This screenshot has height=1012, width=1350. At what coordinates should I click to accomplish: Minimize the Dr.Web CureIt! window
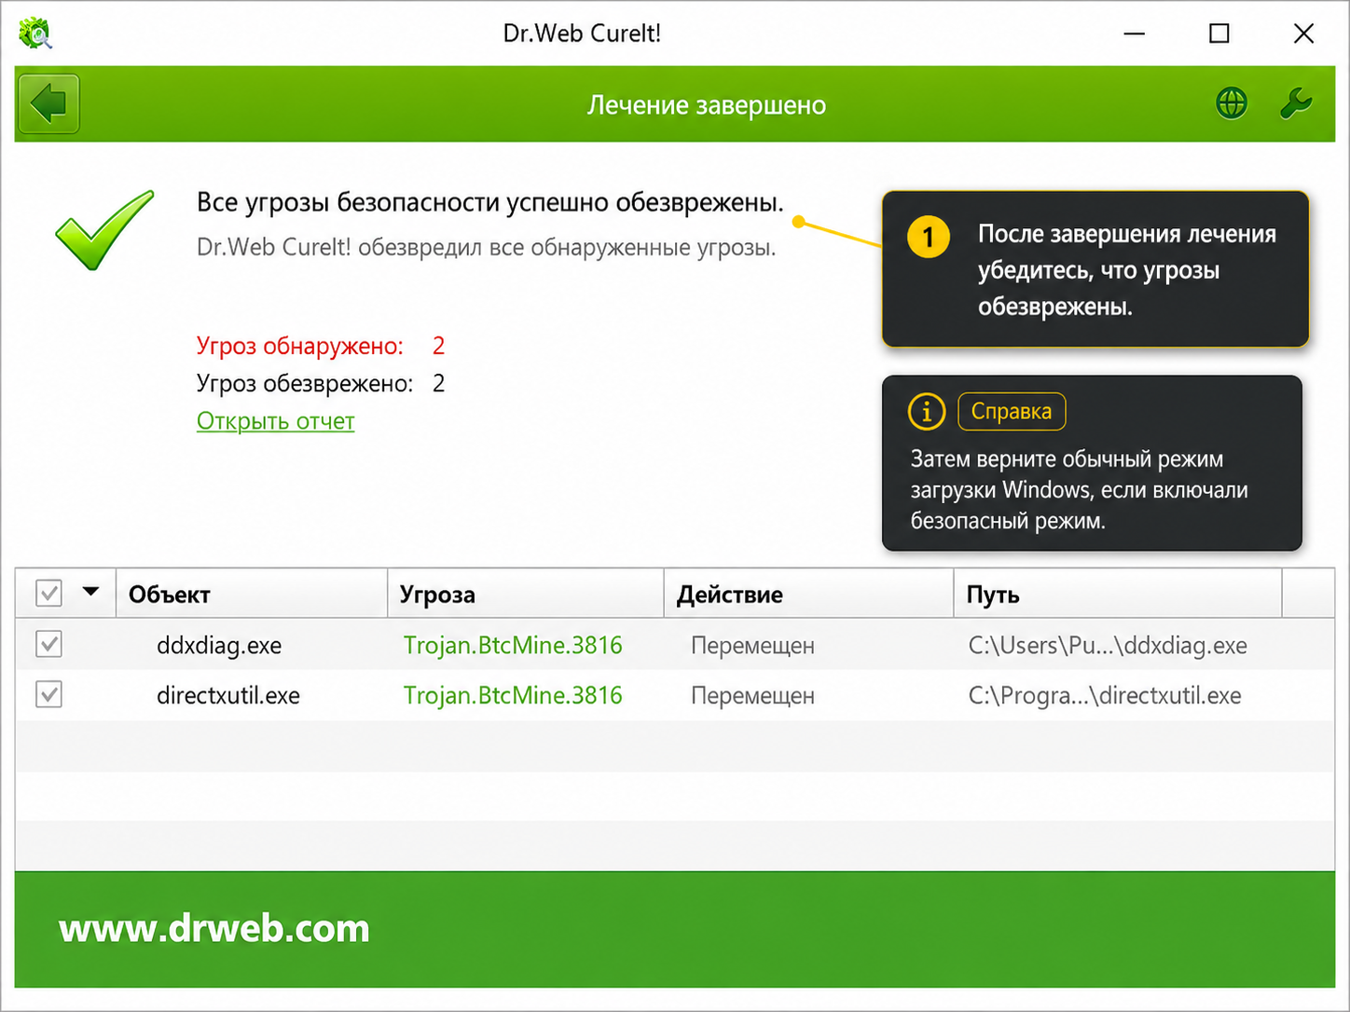1134,34
